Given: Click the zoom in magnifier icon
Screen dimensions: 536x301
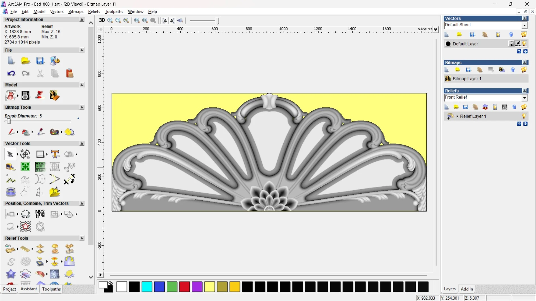Looking at the screenshot, I should pos(110,20).
